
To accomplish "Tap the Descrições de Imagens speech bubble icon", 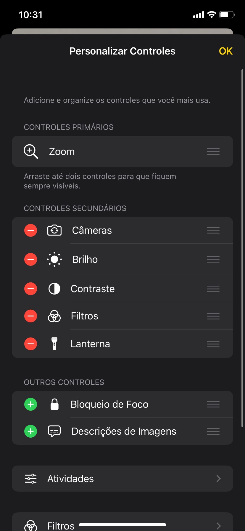I will click(54, 431).
